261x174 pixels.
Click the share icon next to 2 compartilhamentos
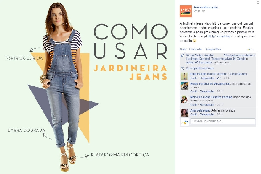(x=182, y=68)
